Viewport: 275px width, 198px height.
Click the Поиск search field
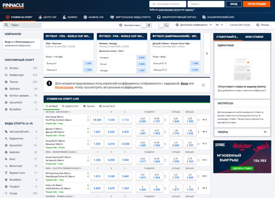pyautogui.click(x=22, y=25)
